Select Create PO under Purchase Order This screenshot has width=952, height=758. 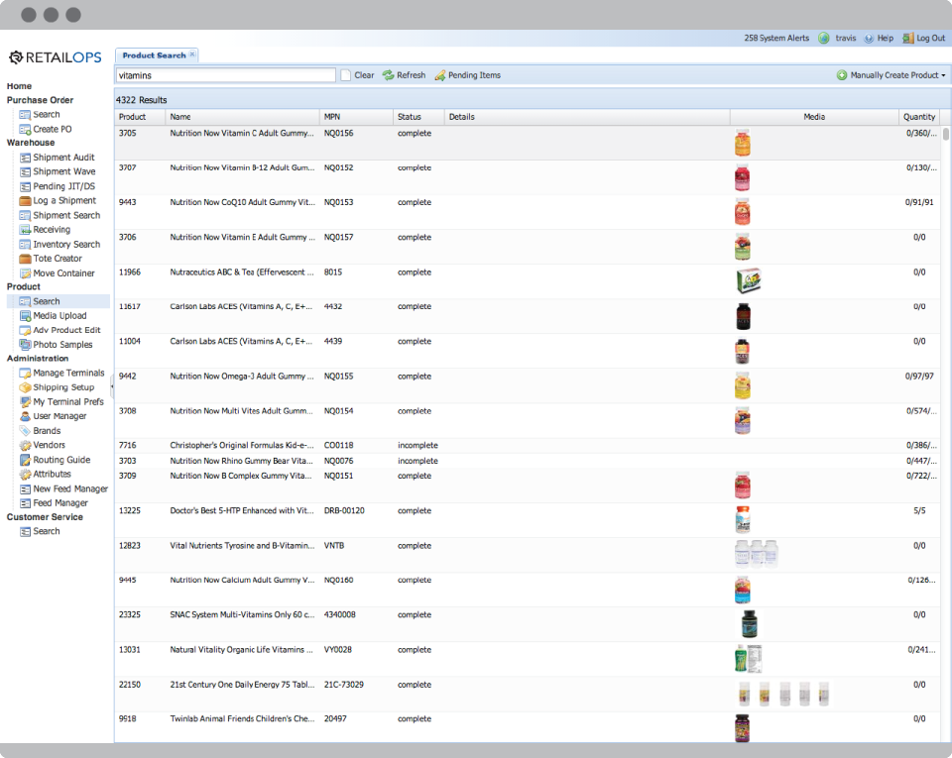tap(52, 129)
